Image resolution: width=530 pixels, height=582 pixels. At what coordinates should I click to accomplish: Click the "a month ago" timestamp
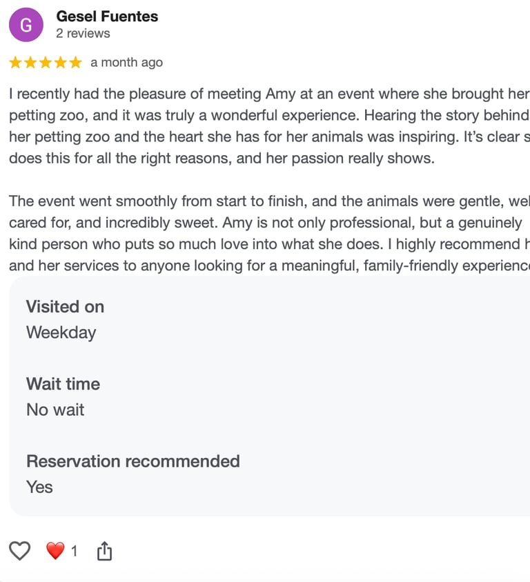(126, 63)
